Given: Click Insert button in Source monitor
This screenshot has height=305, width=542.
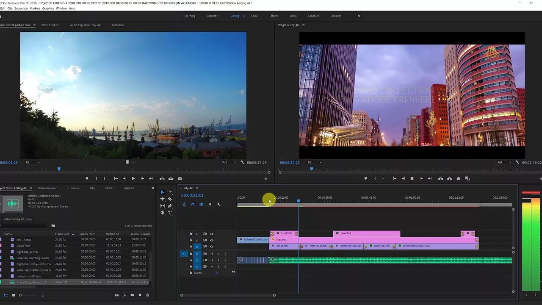Looking at the screenshot, I should [x=162, y=178].
